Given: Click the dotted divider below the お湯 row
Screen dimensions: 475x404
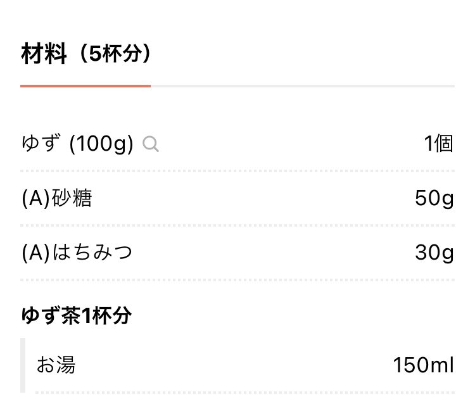Looking at the screenshot, I should tap(245, 393).
